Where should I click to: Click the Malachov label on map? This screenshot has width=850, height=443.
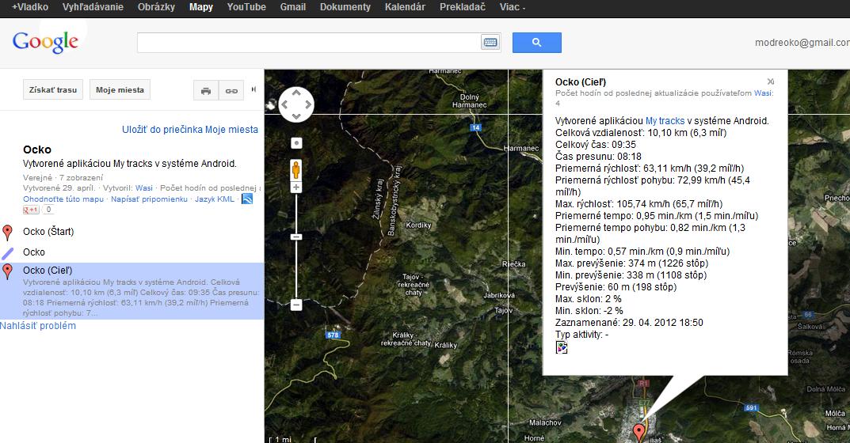(545, 422)
